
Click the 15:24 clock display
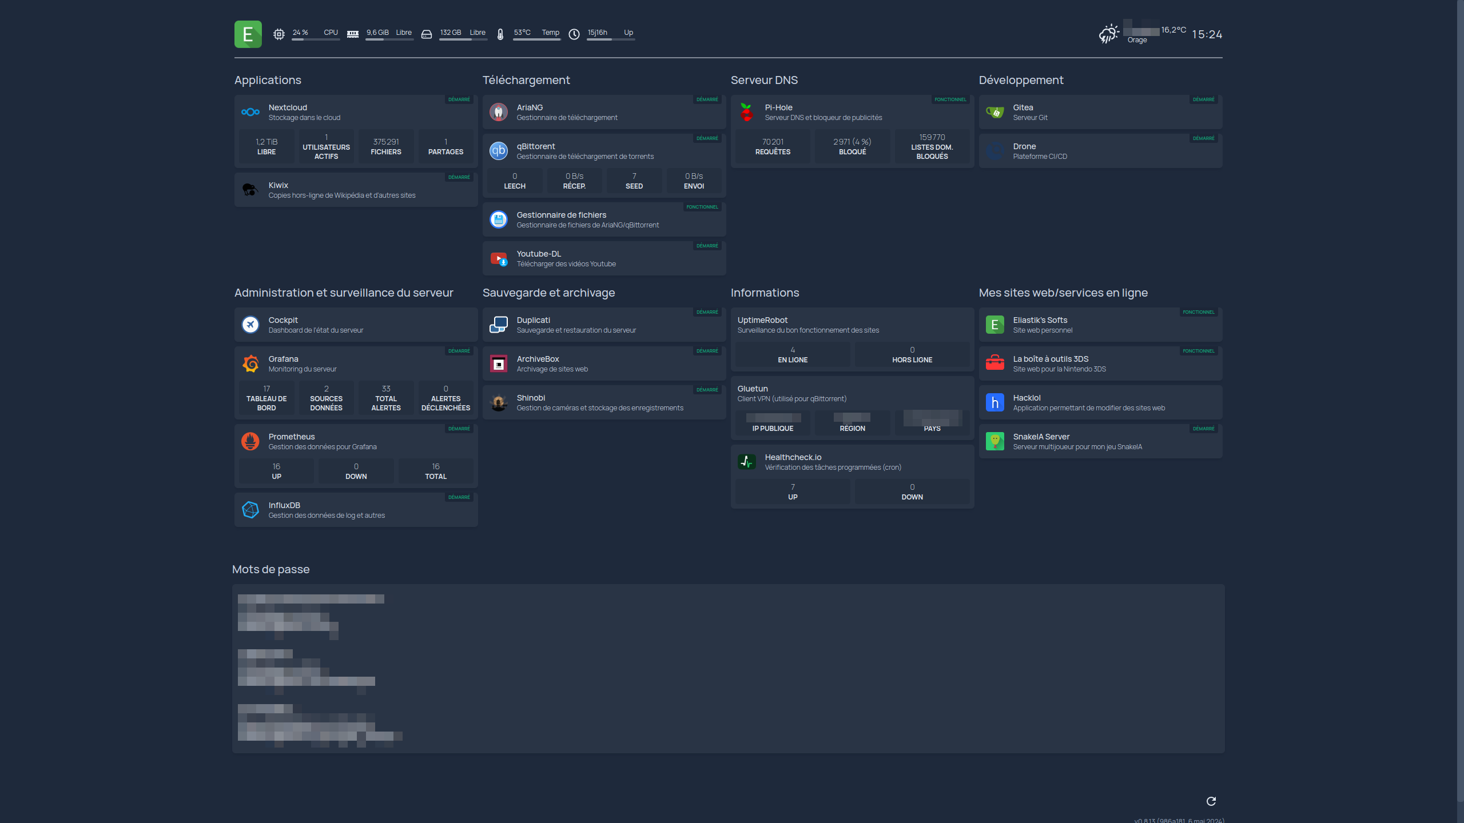click(1207, 34)
